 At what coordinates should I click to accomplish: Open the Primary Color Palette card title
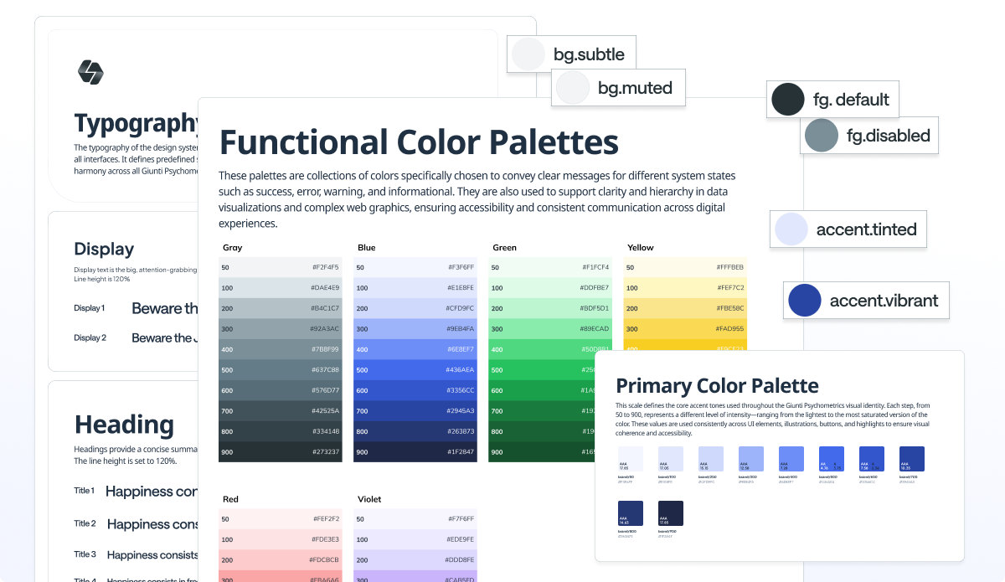coord(717,386)
